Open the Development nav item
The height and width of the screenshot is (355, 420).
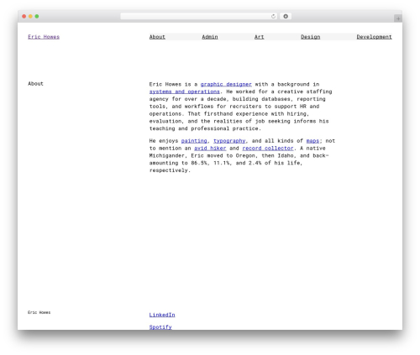pos(374,37)
